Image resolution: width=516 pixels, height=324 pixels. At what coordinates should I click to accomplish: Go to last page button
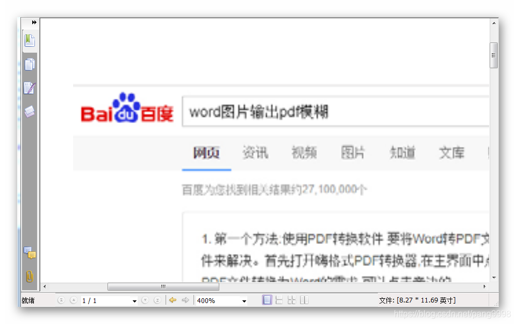pyautogui.click(x=157, y=300)
